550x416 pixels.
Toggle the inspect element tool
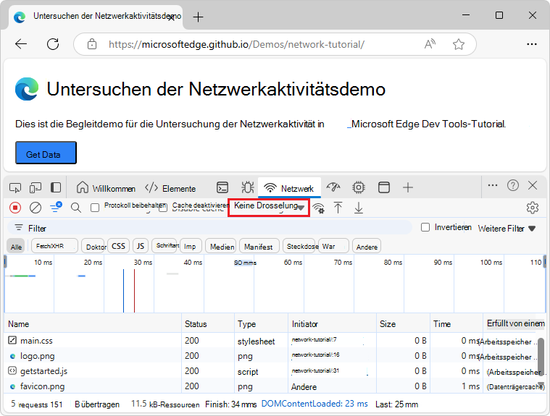[15, 187]
